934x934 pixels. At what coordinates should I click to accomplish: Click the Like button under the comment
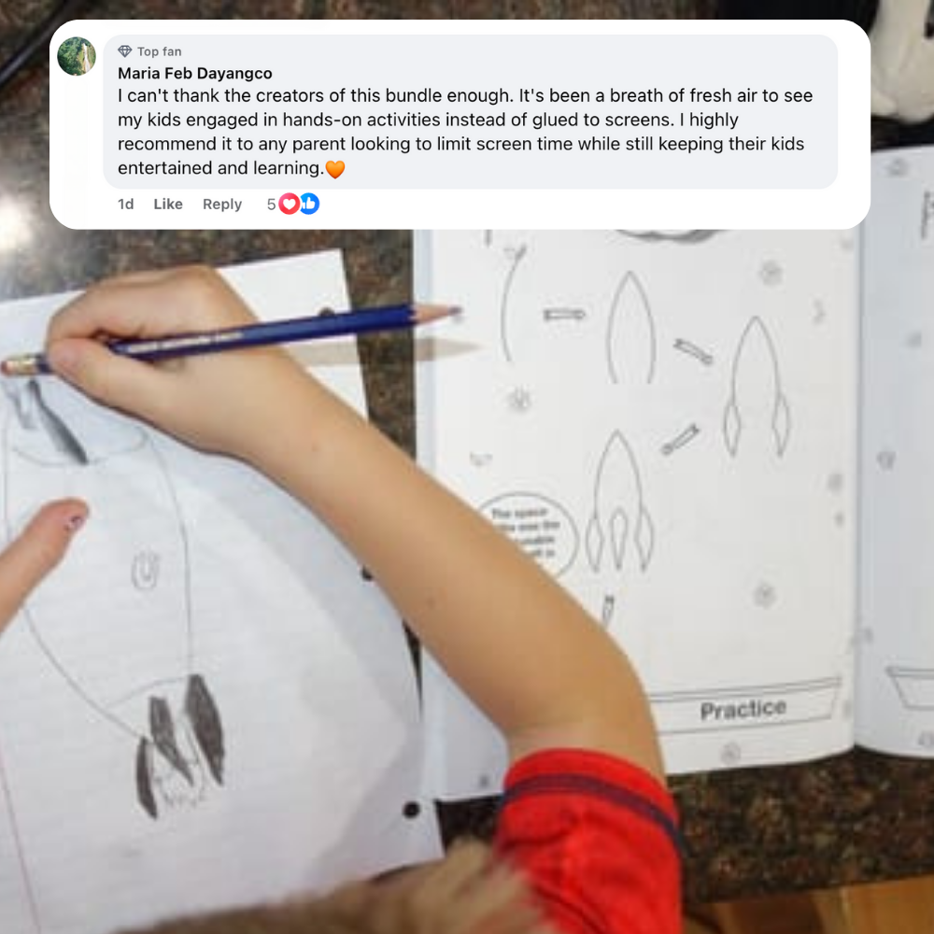pyautogui.click(x=168, y=205)
